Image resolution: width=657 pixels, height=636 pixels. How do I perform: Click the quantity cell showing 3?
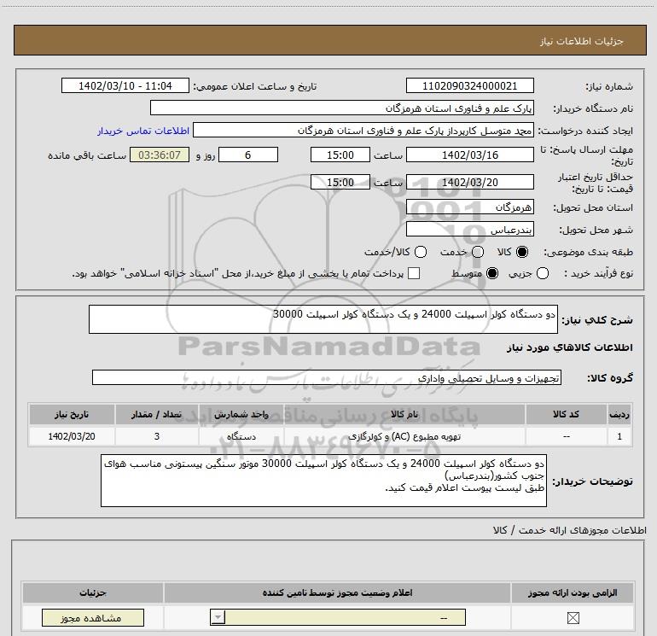(157, 436)
